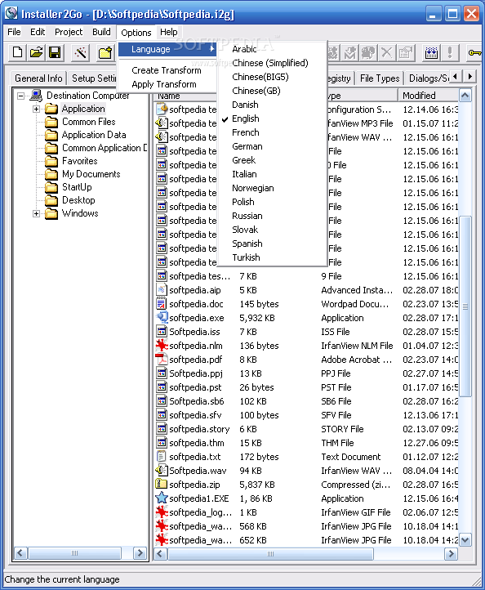Image resolution: width=485 pixels, height=590 pixels.
Task: Click the exclamation mark toolbar icon
Action: pyautogui.click(x=450, y=52)
